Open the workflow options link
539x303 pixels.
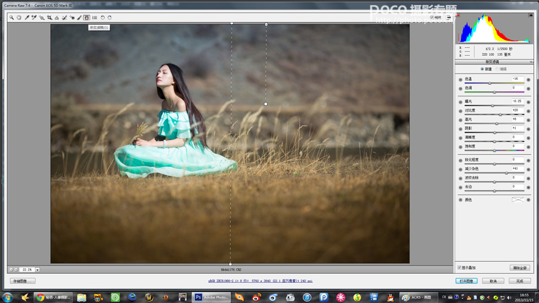pyautogui.click(x=260, y=281)
